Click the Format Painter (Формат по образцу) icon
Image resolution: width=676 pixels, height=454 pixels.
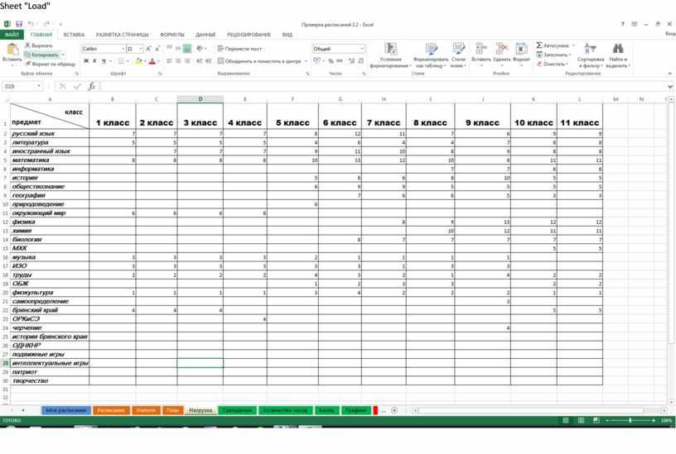(x=28, y=64)
